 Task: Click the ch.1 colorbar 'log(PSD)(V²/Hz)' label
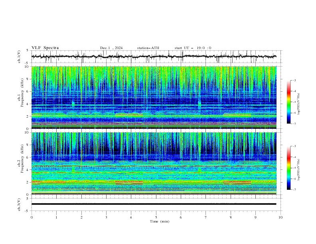tap(299, 104)
